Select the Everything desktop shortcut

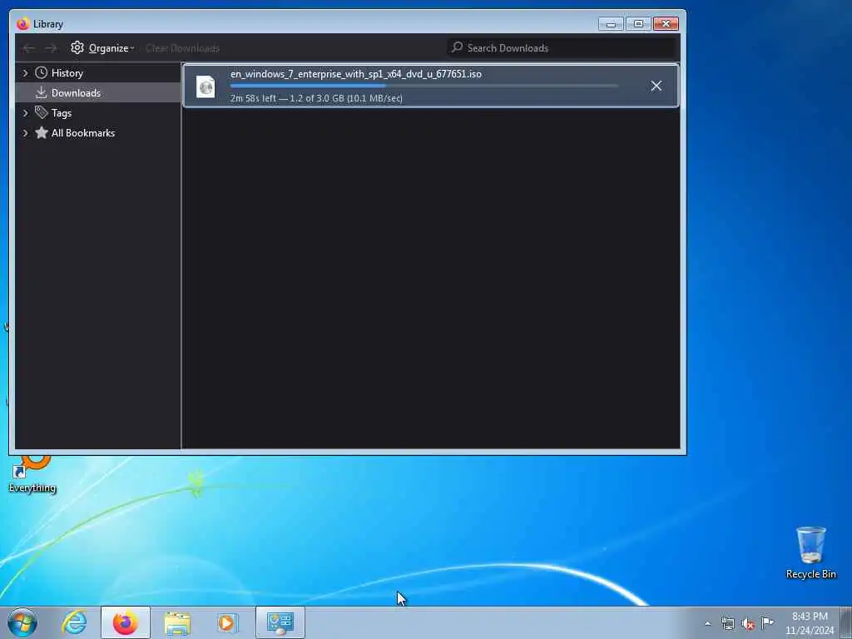(32, 474)
